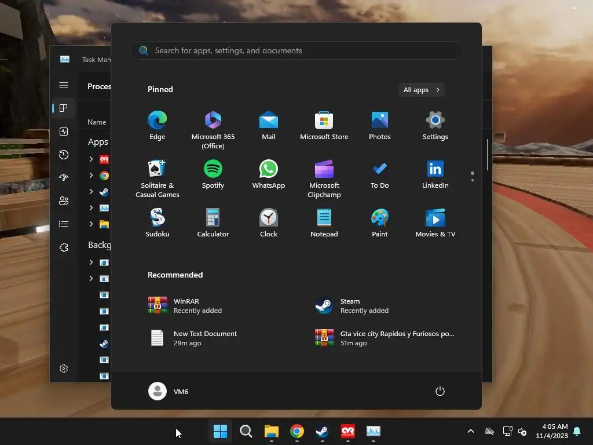This screenshot has width=593, height=445.
Task: Open the taskbar clock showing 4:05 AM
Action: (x=552, y=431)
